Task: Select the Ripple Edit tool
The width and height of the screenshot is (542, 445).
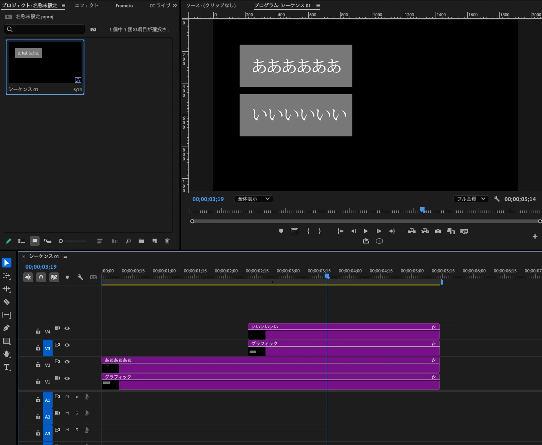Action: 7,289
